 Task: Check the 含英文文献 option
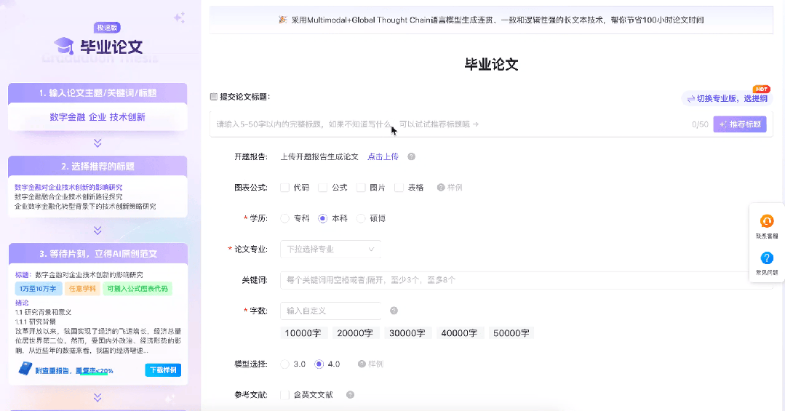tap(285, 395)
